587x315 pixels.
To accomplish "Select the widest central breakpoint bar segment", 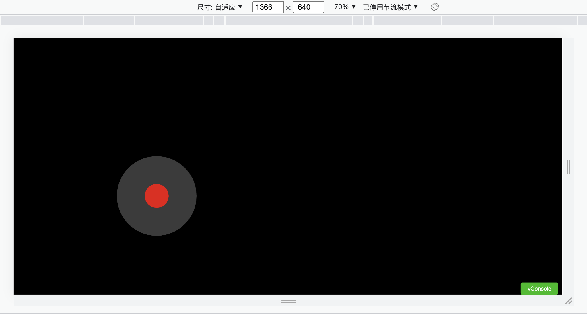I will [x=288, y=21].
